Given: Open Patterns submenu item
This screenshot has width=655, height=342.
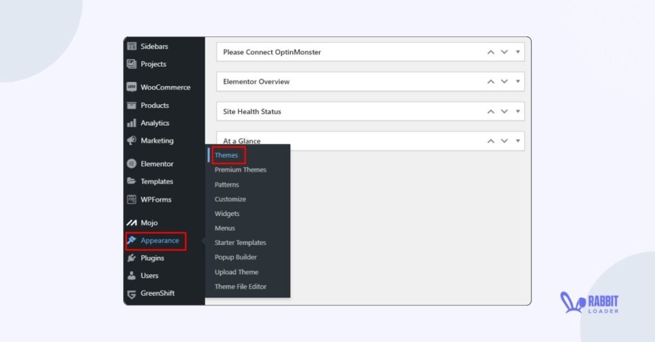Looking at the screenshot, I should (x=227, y=185).
